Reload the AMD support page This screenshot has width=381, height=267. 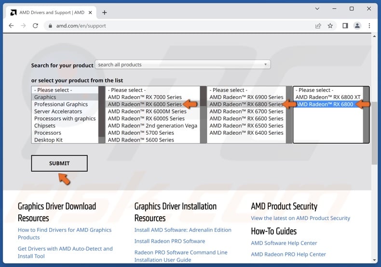[x=36, y=25]
